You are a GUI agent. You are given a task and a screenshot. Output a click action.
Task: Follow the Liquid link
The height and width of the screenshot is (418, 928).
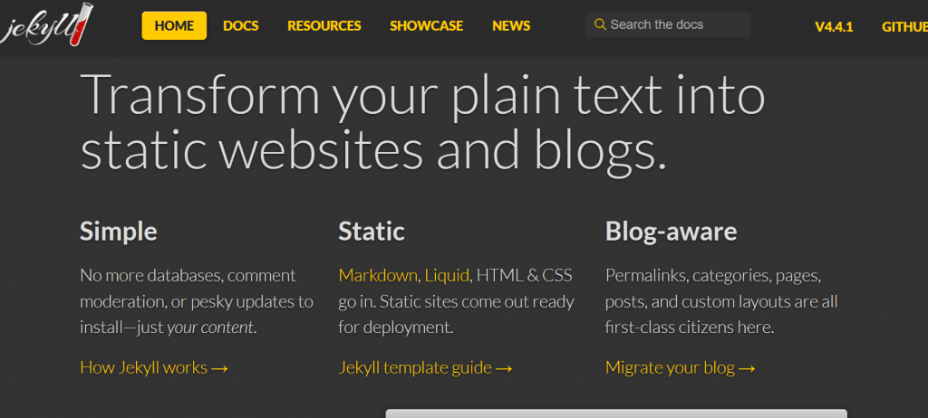447,276
